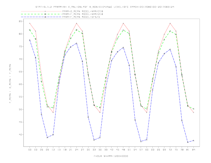Viewport: 211px width, 163px height.
Task: Click x-axis forecast hour label 15
Action: click(x=59, y=150)
